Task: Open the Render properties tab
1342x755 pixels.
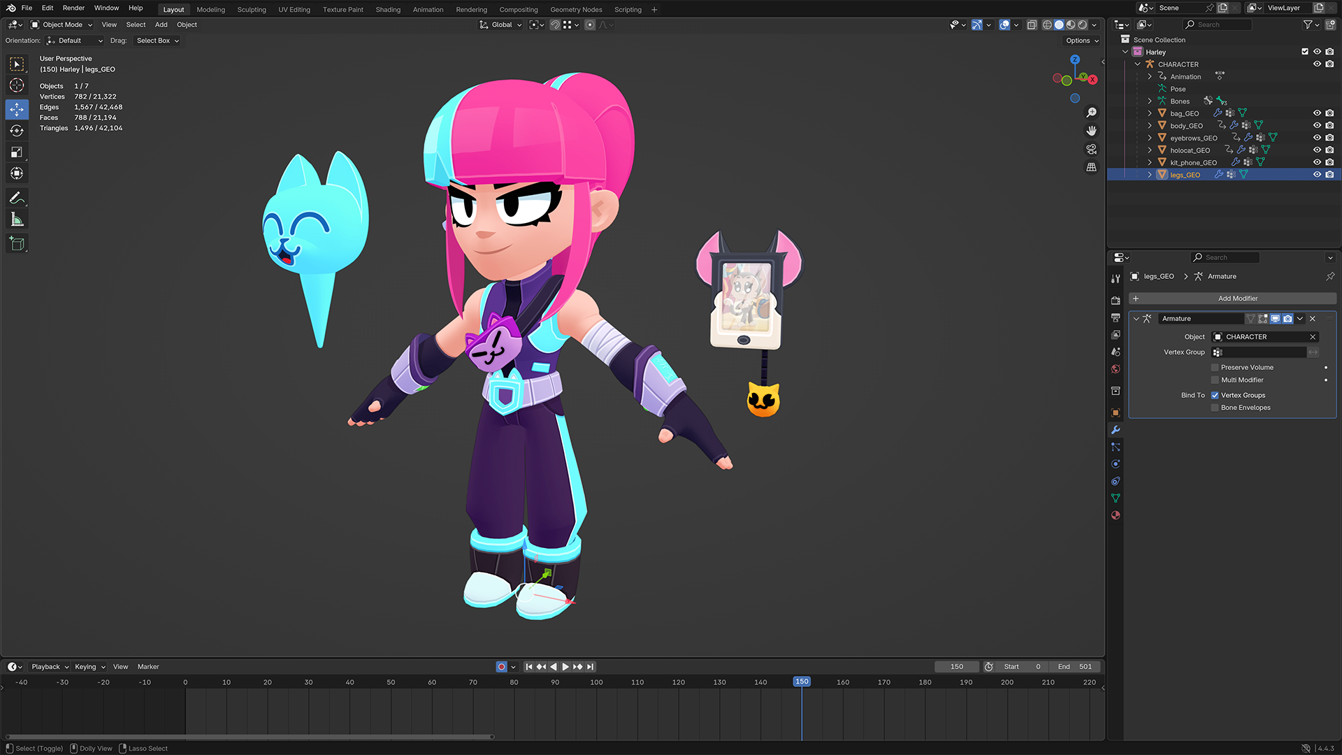Action: coord(1116,301)
